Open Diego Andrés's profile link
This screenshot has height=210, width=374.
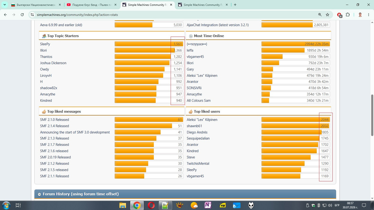pos(197,132)
